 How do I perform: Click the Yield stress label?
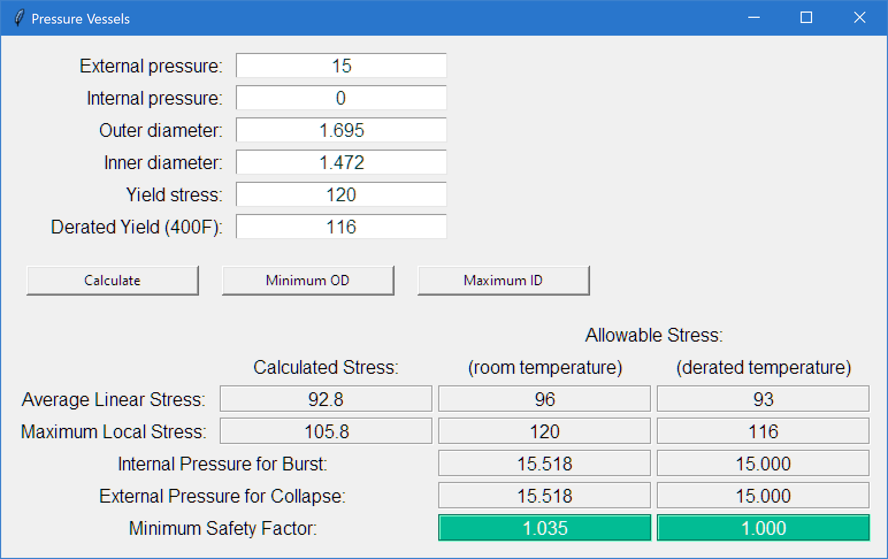point(174,195)
